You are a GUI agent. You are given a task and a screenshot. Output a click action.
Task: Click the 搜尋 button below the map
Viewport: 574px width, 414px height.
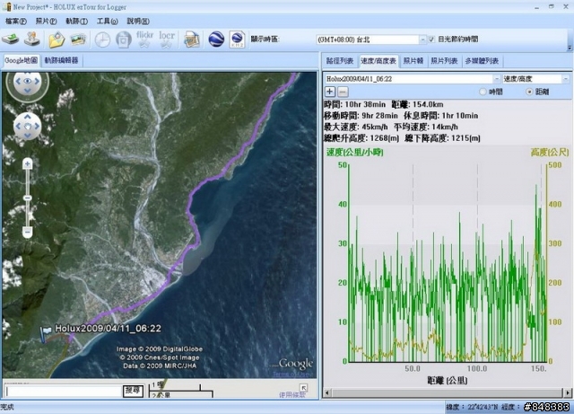133,391
